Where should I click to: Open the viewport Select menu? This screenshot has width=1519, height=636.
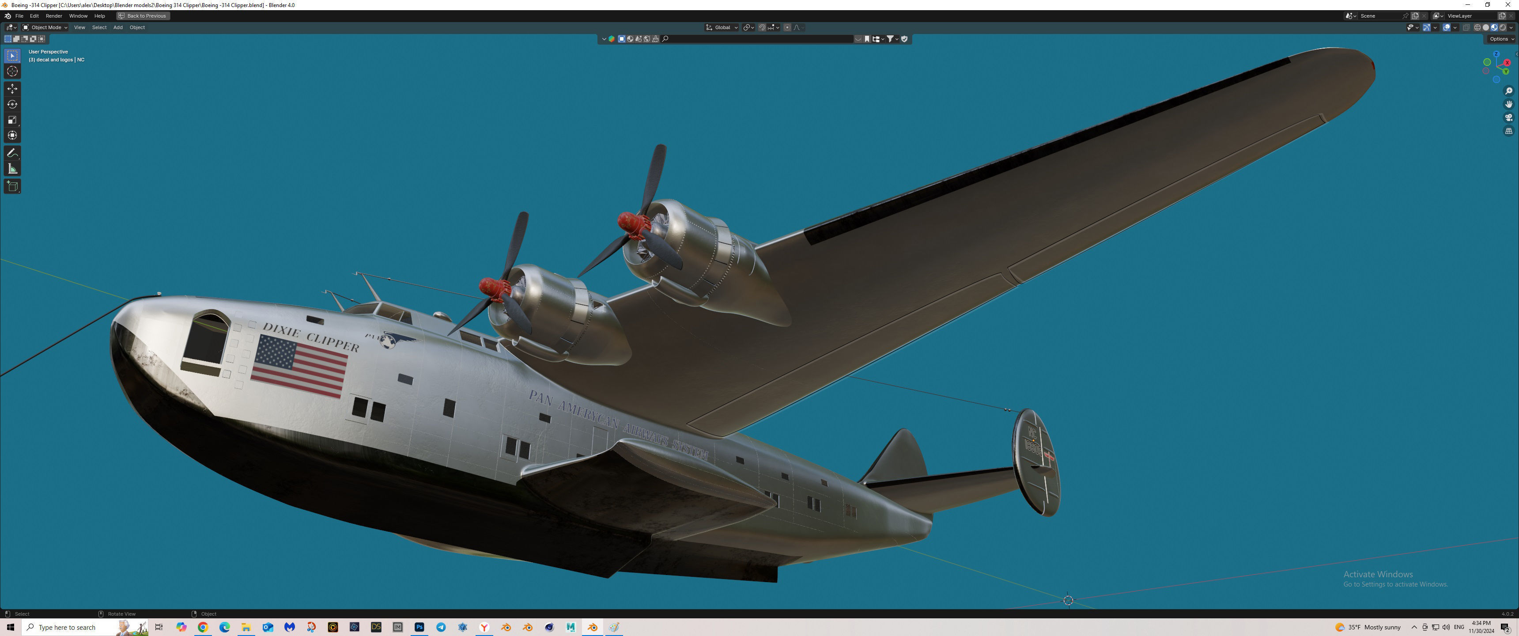pyautogui.click(x=99, y=27)
